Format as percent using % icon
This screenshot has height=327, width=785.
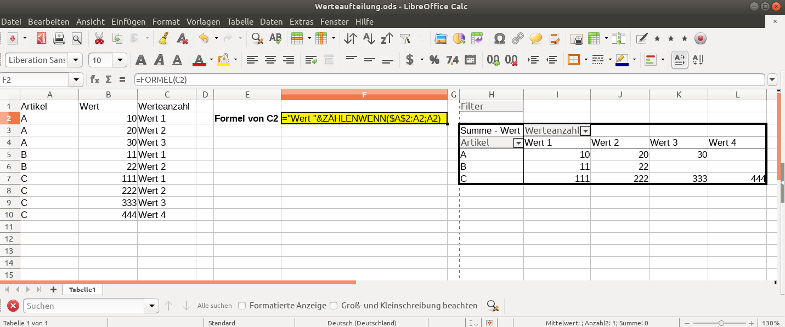pyautogui.click(x=434, y=60)
